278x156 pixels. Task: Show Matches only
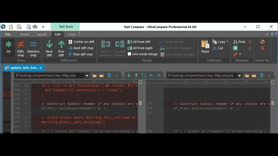click(x=33, y=48)
